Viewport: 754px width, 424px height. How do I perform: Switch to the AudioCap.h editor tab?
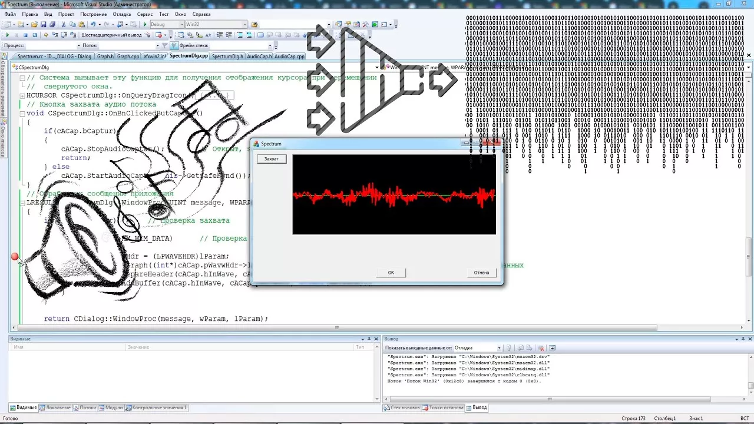pyautogui.click(x=258, y=57)
